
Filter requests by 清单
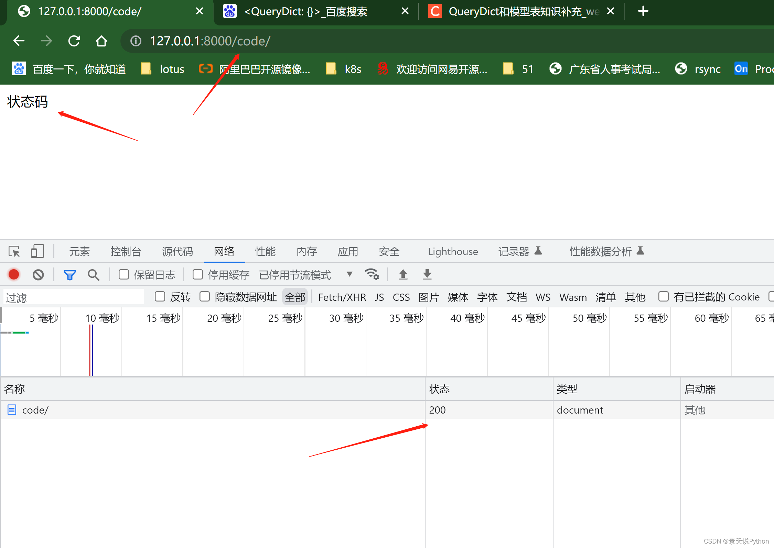click(606, 297)
